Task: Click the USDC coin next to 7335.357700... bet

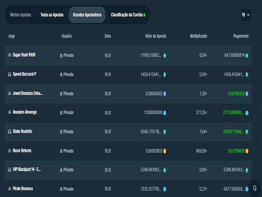Action: pyautogui.click(x=165, y=189)
